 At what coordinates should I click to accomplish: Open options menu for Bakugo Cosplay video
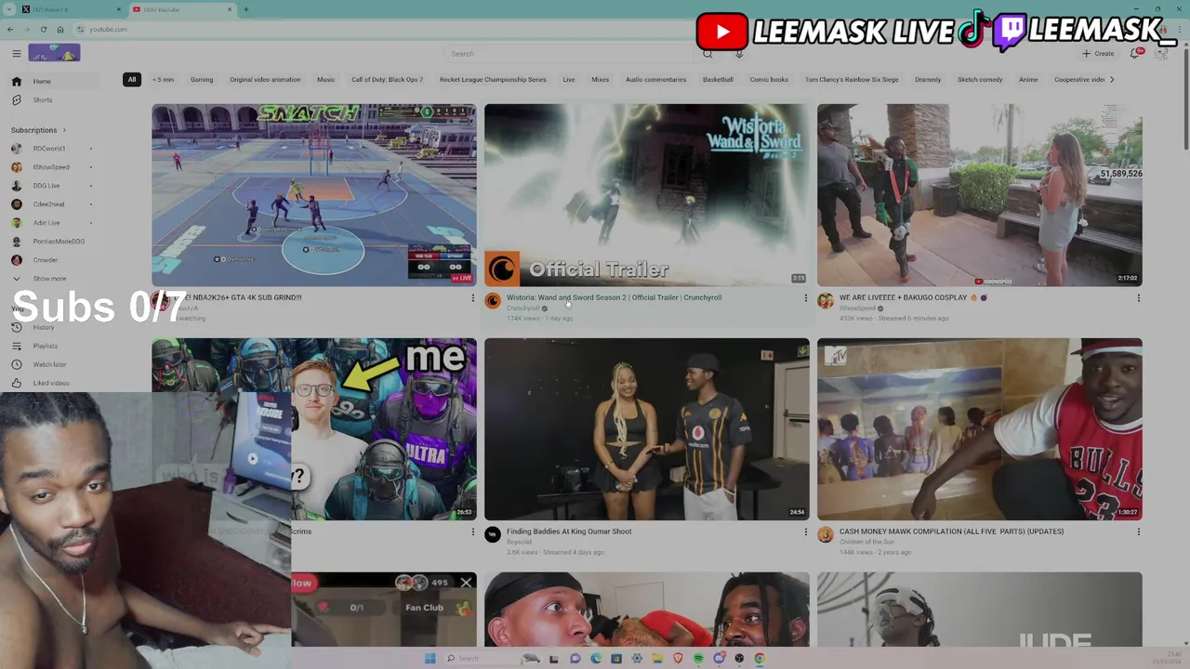pos(1138,298)
